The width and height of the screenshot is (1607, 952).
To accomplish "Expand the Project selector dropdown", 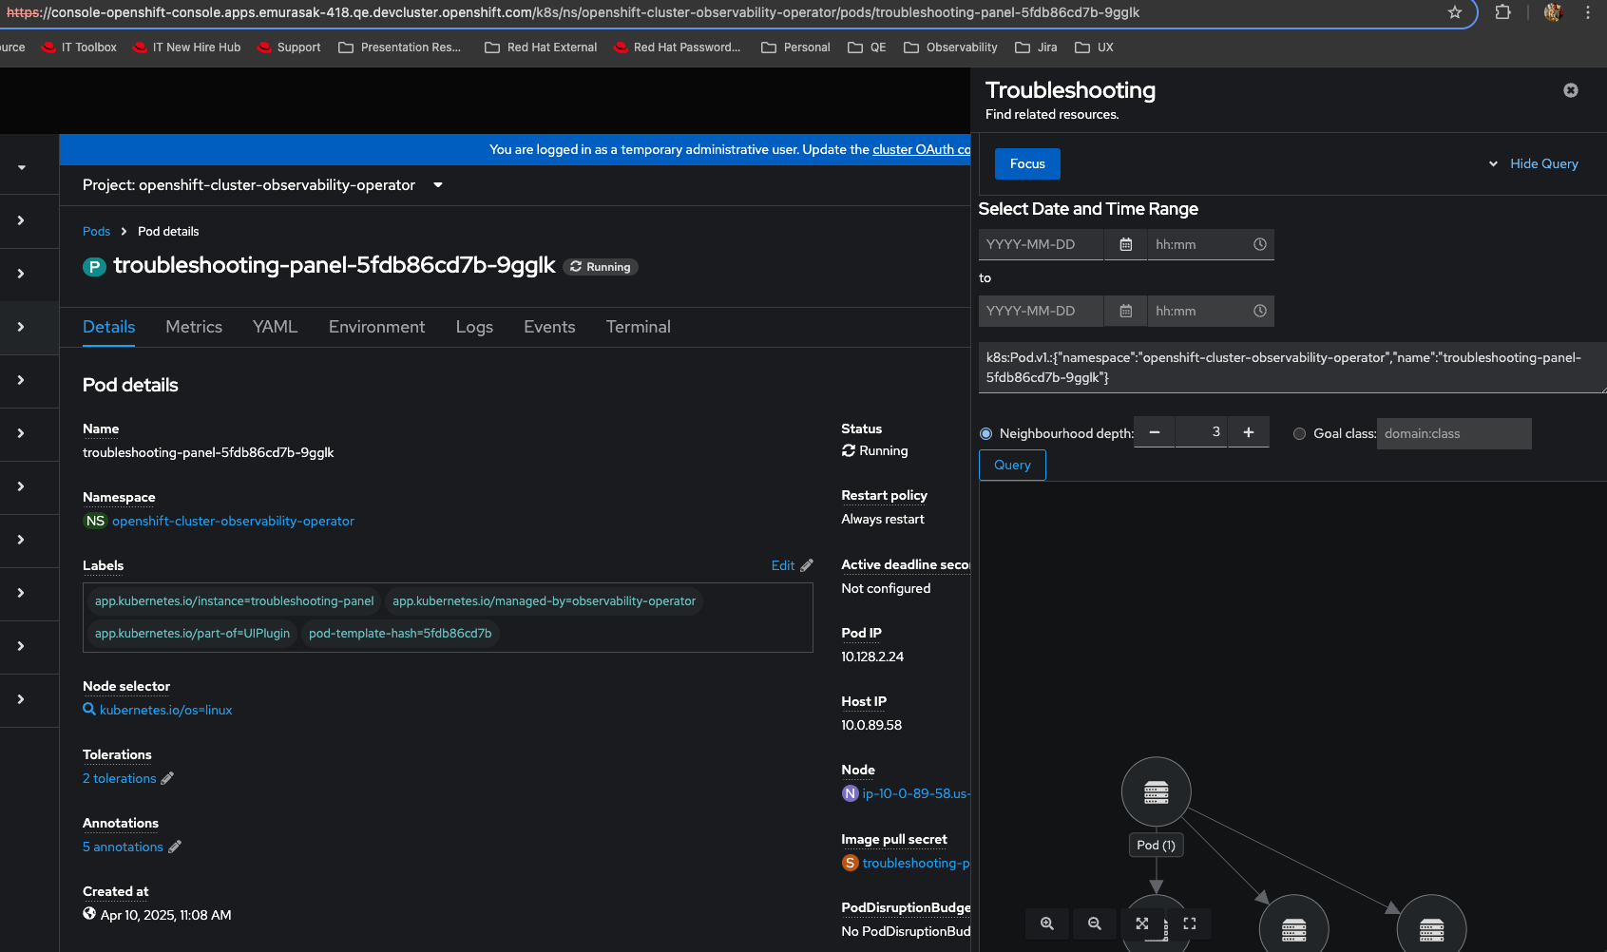I will (263, 185).
